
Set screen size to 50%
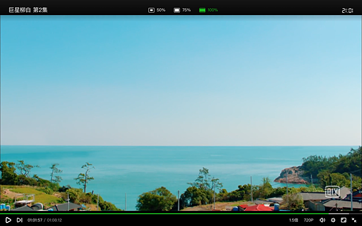tap(157, 10)
